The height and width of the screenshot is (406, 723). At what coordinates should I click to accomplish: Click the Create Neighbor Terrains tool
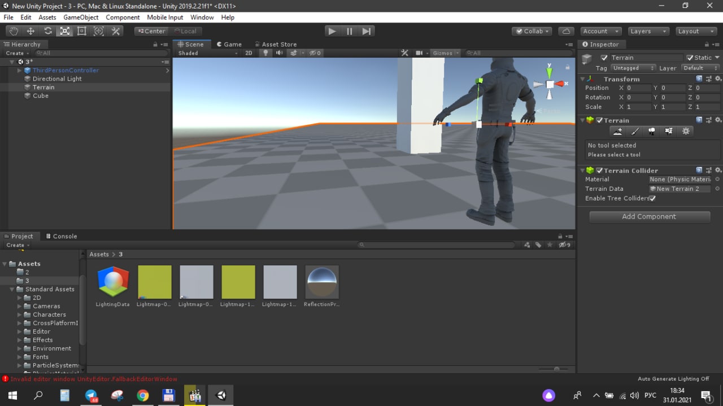pyautogui.click(x=618, y=131)
